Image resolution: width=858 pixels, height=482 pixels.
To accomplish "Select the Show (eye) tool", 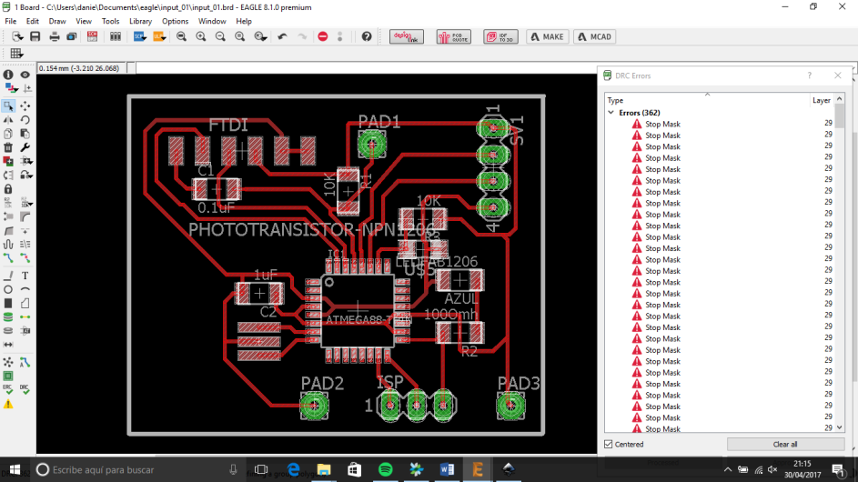I will 25,75.
